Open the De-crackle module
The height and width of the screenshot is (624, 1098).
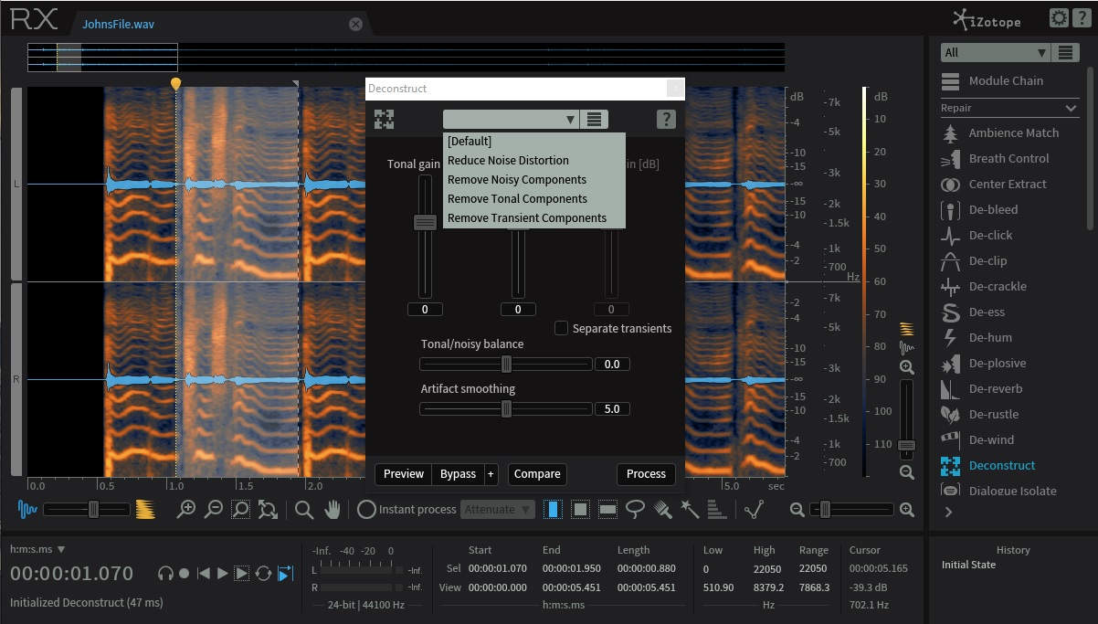(984, 286)
